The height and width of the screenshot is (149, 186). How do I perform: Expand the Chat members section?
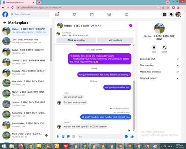click(159, 65)
